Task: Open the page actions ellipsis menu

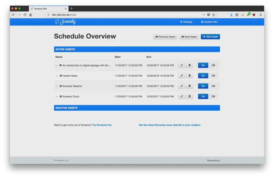Action: [203, 15]
